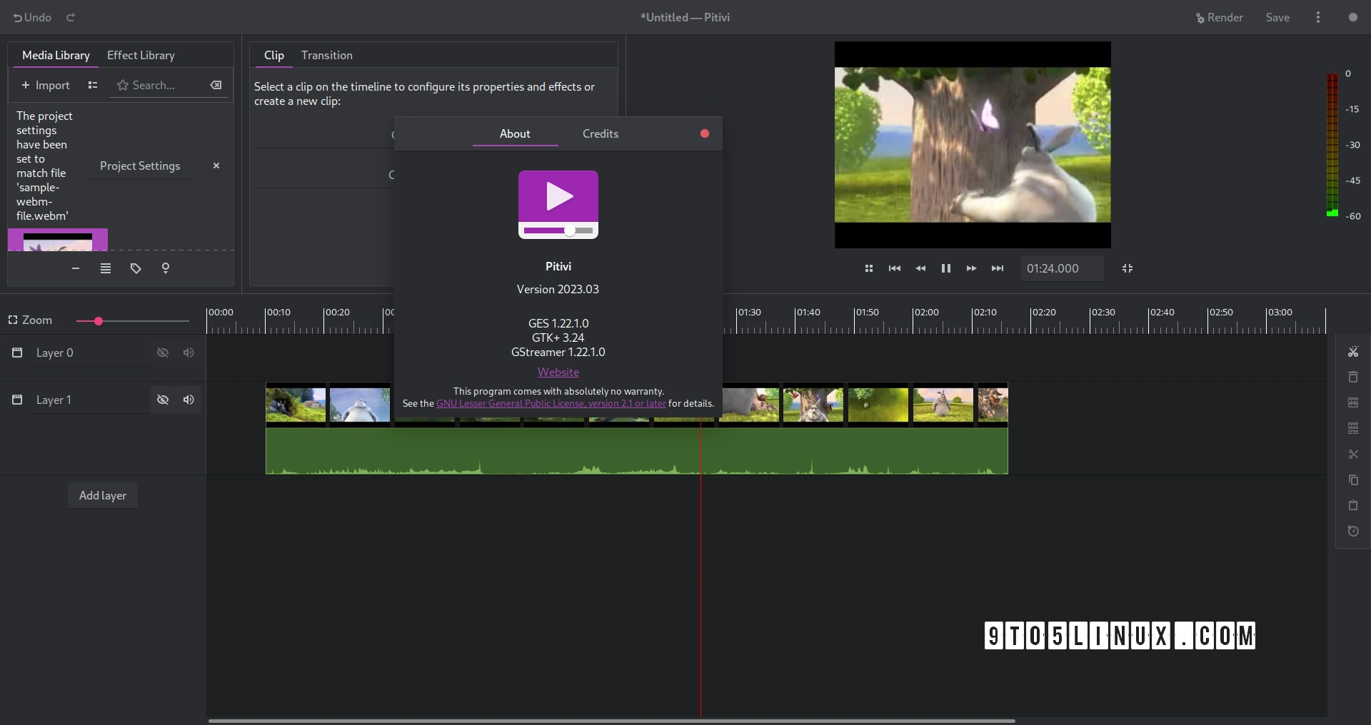Click the tag icon below the Media Library
This screenshot has height=725, width=1371.
(x=136, y=269)
